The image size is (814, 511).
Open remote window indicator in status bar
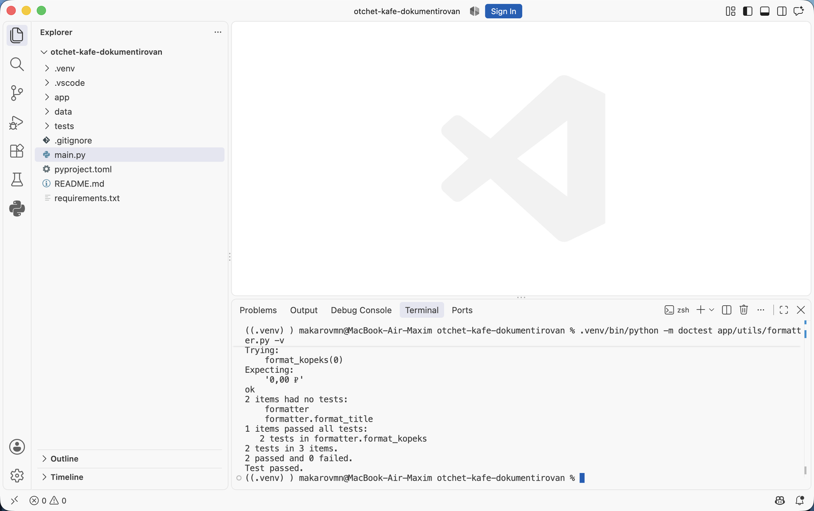[x=14, y=500]
